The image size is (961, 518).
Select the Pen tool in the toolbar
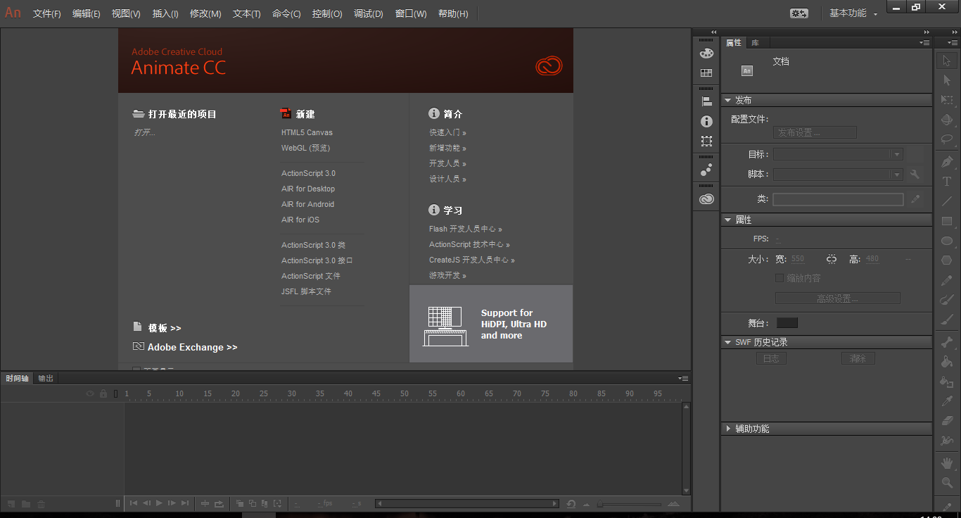(947, 161)
